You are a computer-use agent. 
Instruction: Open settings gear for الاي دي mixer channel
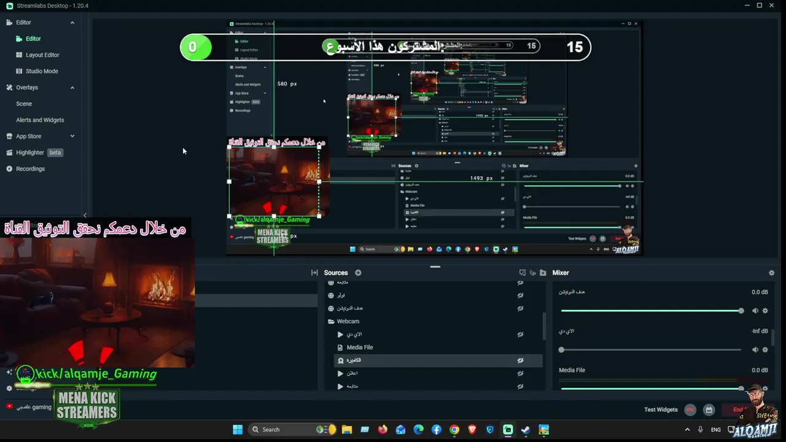point(765,349)
